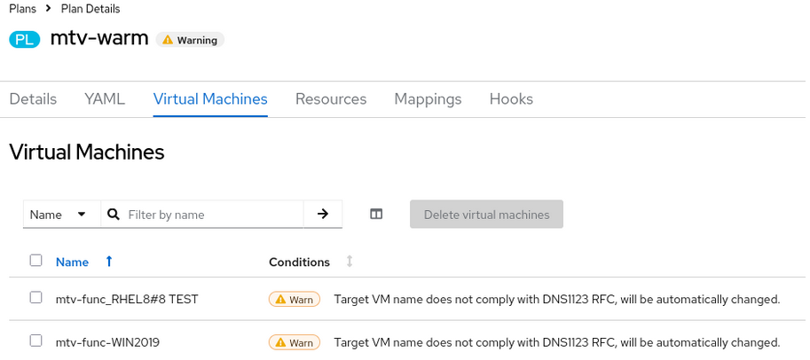Switch to the YAML tab
Viewport: 810px width, 360px height.
click(x=105, y=98)
